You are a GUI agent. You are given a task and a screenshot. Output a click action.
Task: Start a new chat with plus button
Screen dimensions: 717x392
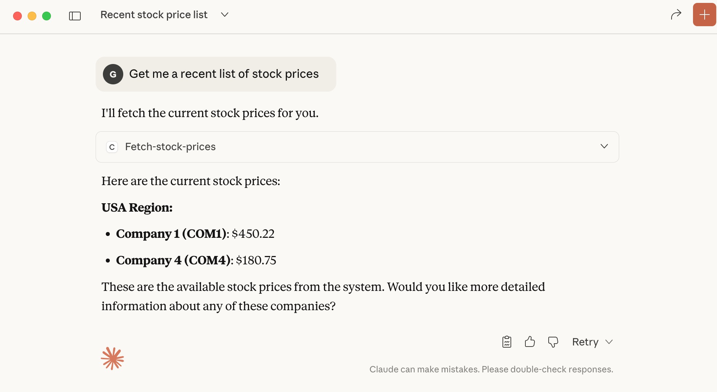click(704, 15)
